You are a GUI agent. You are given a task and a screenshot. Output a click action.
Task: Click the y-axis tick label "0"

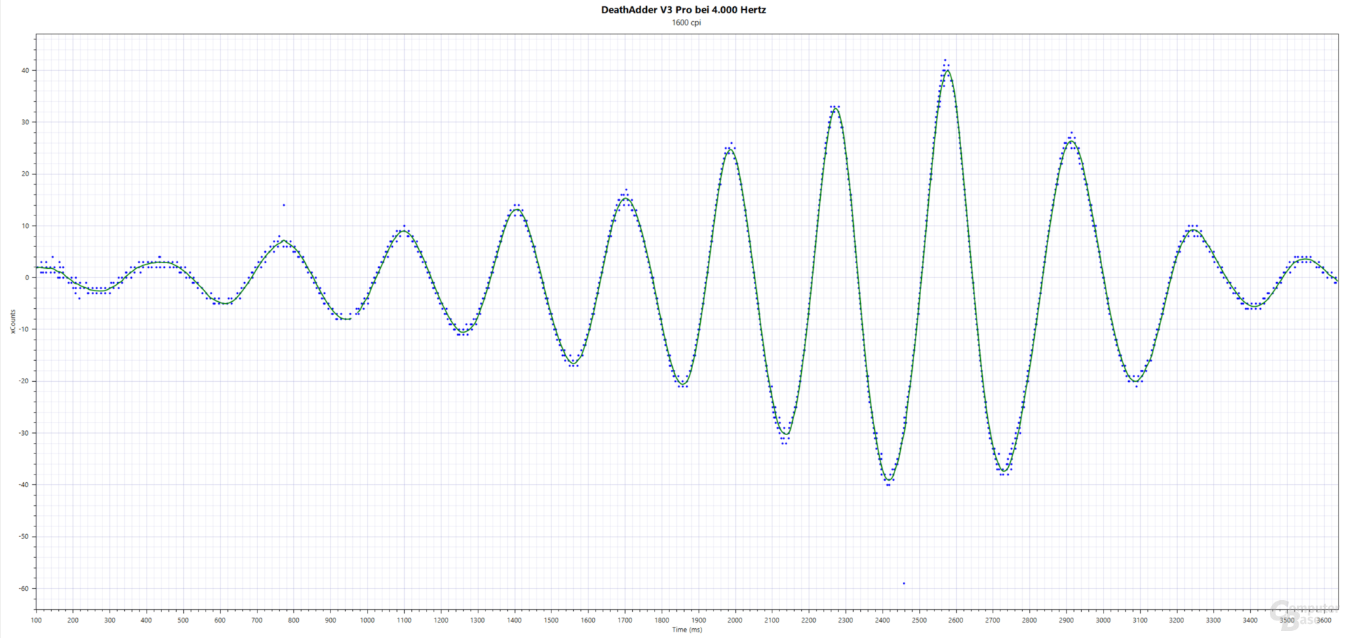[x=27, y=278]
